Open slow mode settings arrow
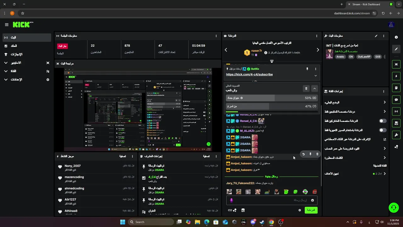403x227 pixels. tap(384, 102)
